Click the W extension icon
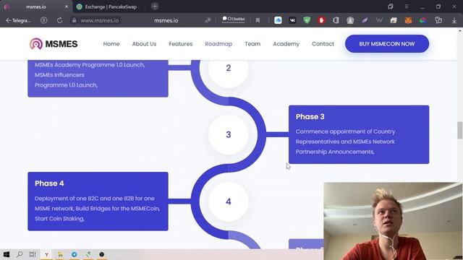 point(379,20)
